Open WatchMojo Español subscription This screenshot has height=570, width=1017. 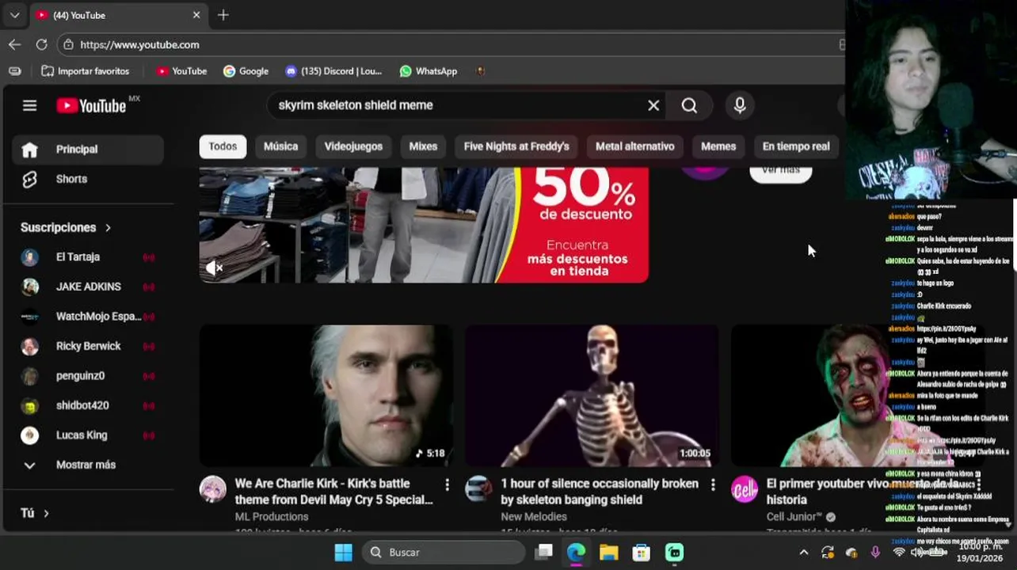click(87, 317)
